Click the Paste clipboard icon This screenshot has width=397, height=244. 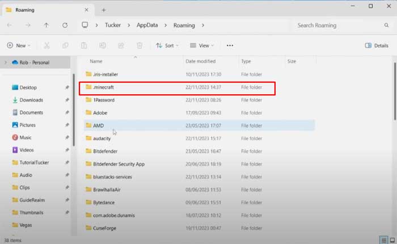coord(84,45)
